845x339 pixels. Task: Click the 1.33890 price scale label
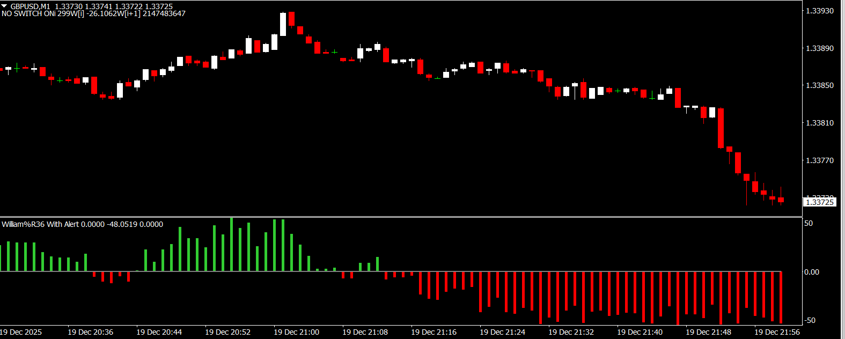tap(820, 48)
